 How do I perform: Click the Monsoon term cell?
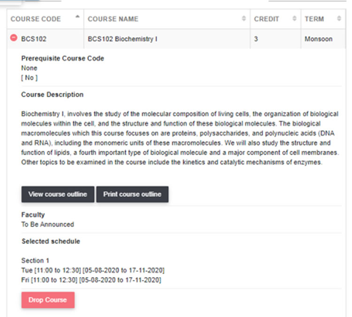[x=323, y=39]
